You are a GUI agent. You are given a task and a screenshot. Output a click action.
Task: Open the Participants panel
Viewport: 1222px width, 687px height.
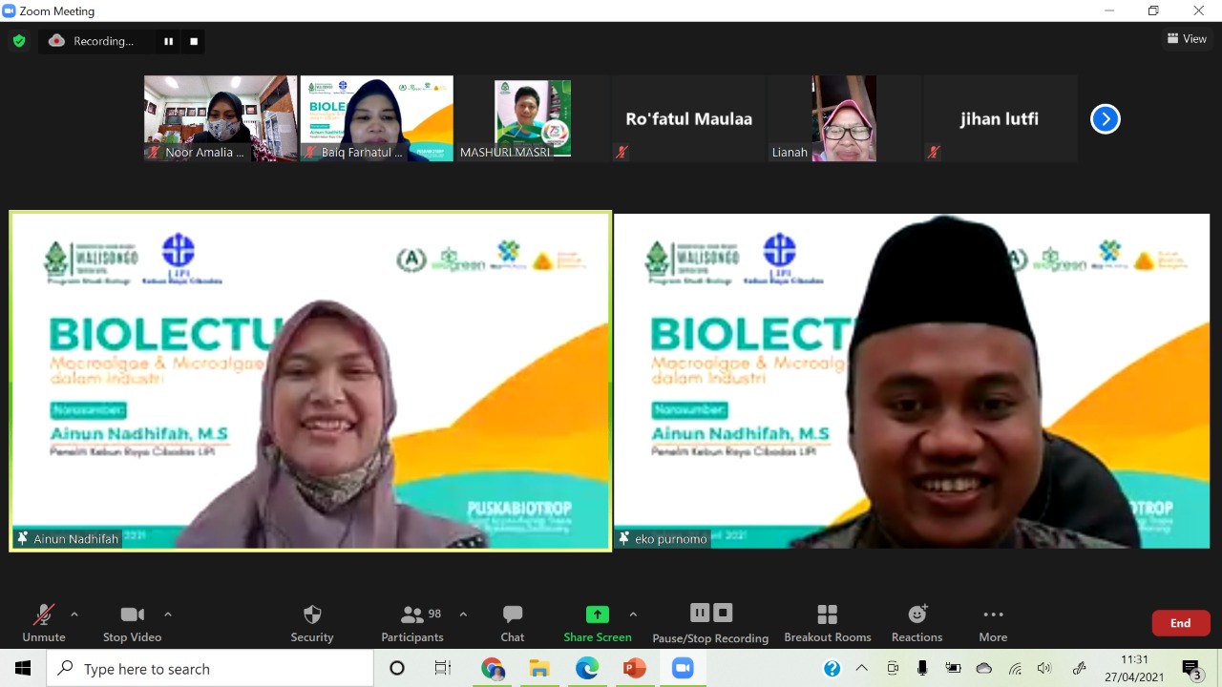coord(412,623)
